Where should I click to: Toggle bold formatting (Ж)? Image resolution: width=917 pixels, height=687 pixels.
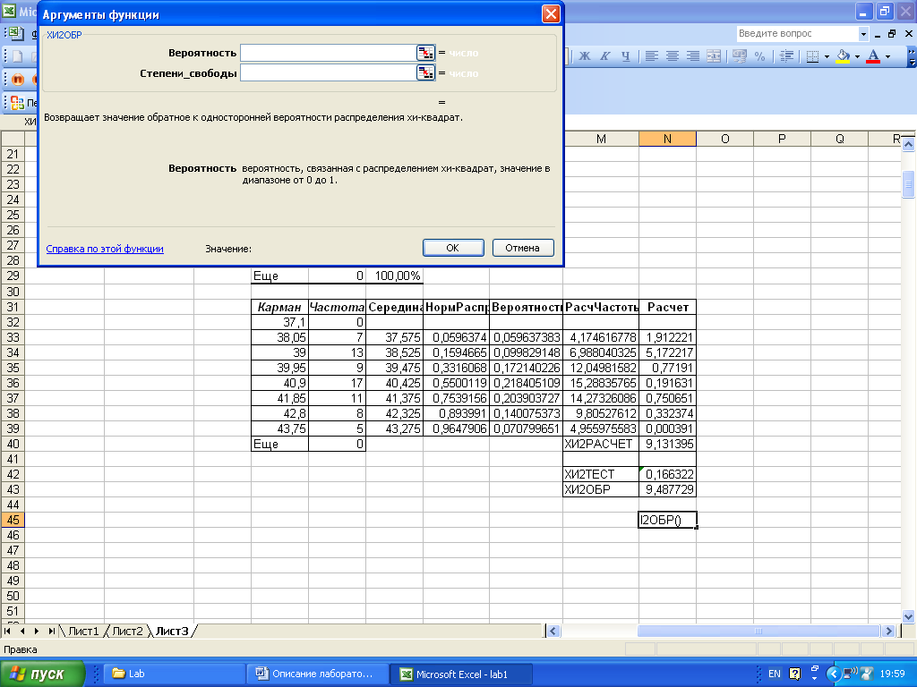584,56
